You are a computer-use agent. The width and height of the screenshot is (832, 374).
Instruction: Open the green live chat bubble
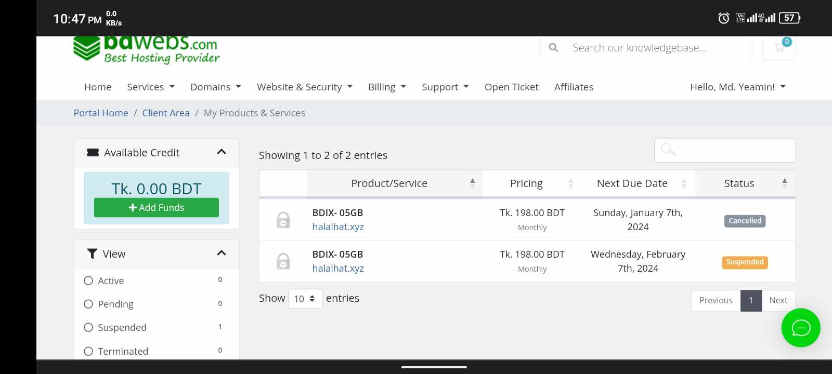point(801,328)
